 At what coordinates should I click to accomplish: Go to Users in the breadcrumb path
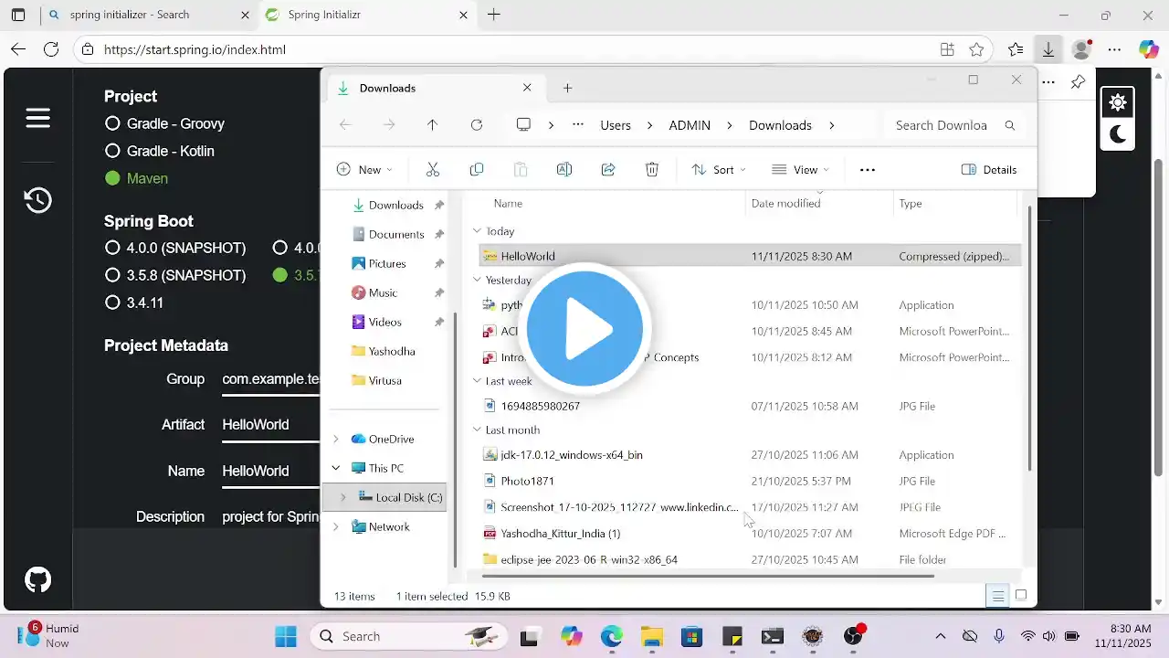(616, 125)
